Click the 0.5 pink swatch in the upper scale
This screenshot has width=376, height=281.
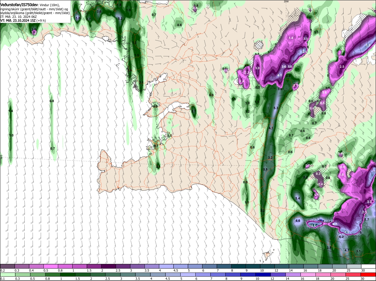click(x=51, y=266)
